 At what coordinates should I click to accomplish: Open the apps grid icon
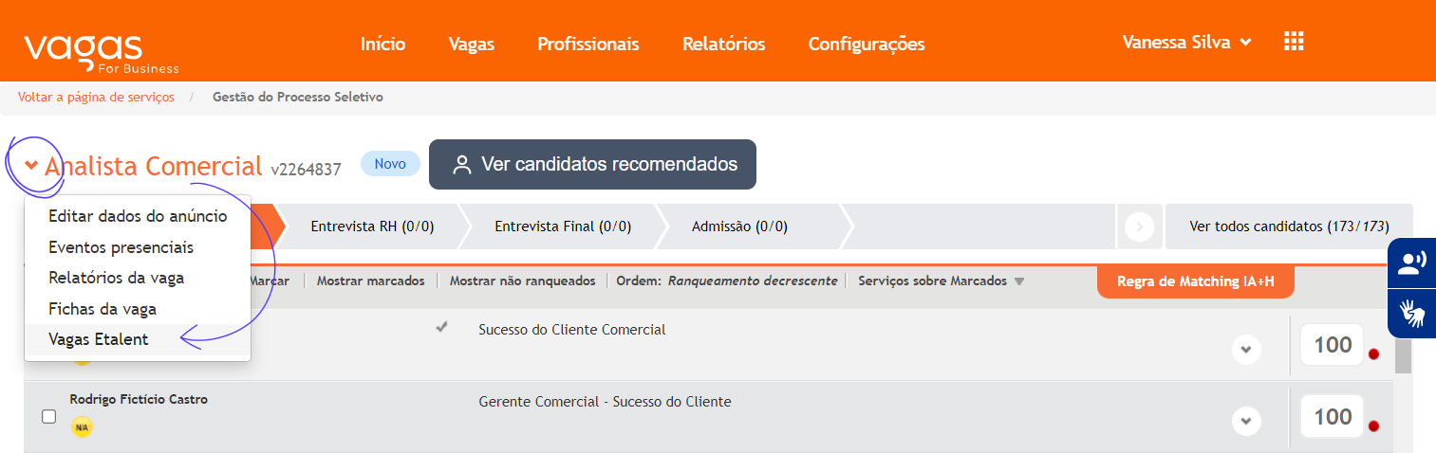pyautogui.click(x=1293, y=42)
